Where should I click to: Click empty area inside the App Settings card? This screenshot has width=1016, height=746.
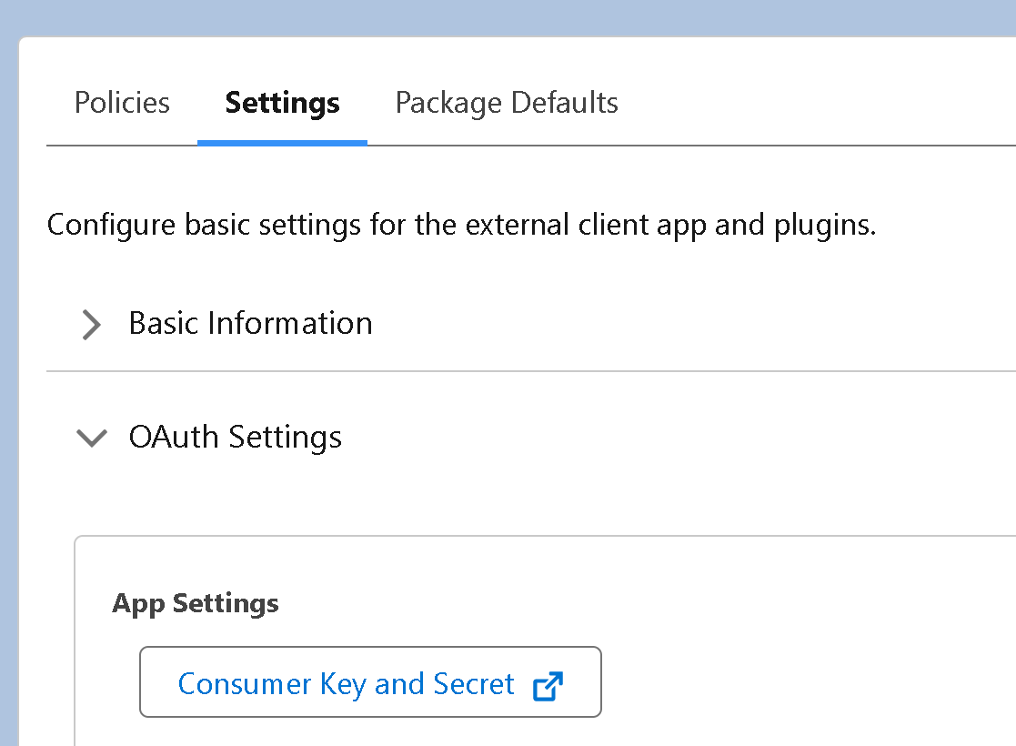(773, 637)
